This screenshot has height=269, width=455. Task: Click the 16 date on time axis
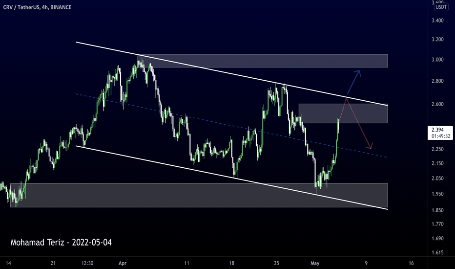[411, 263]
